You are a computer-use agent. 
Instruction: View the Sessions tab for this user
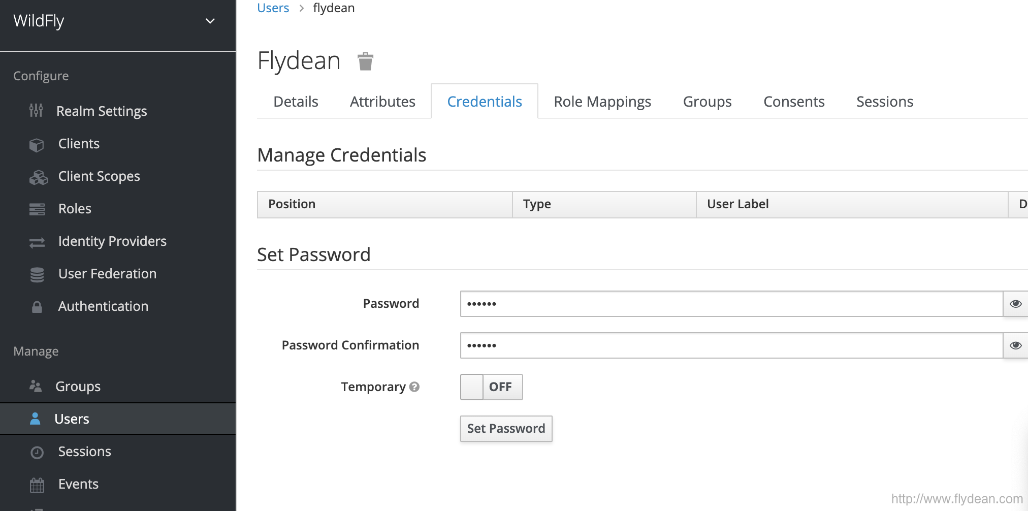pos(885,102)
